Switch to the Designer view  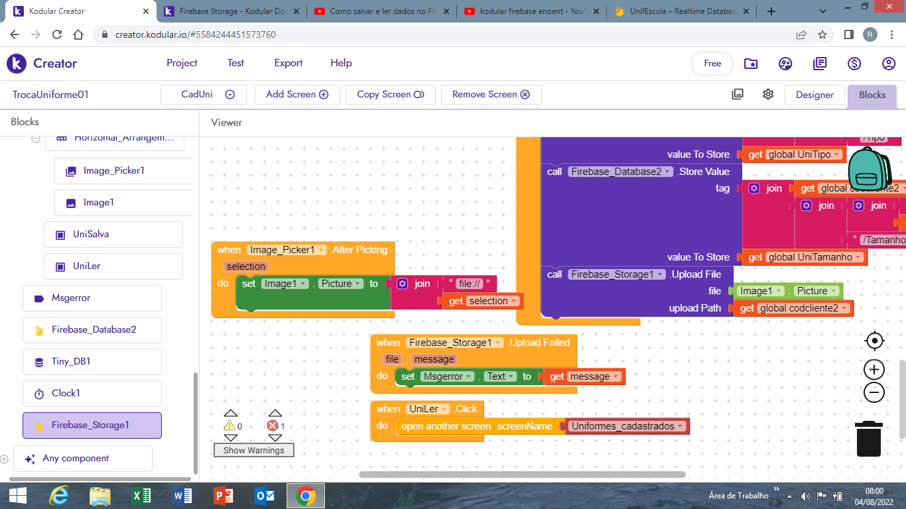click(x=814, y=95)
